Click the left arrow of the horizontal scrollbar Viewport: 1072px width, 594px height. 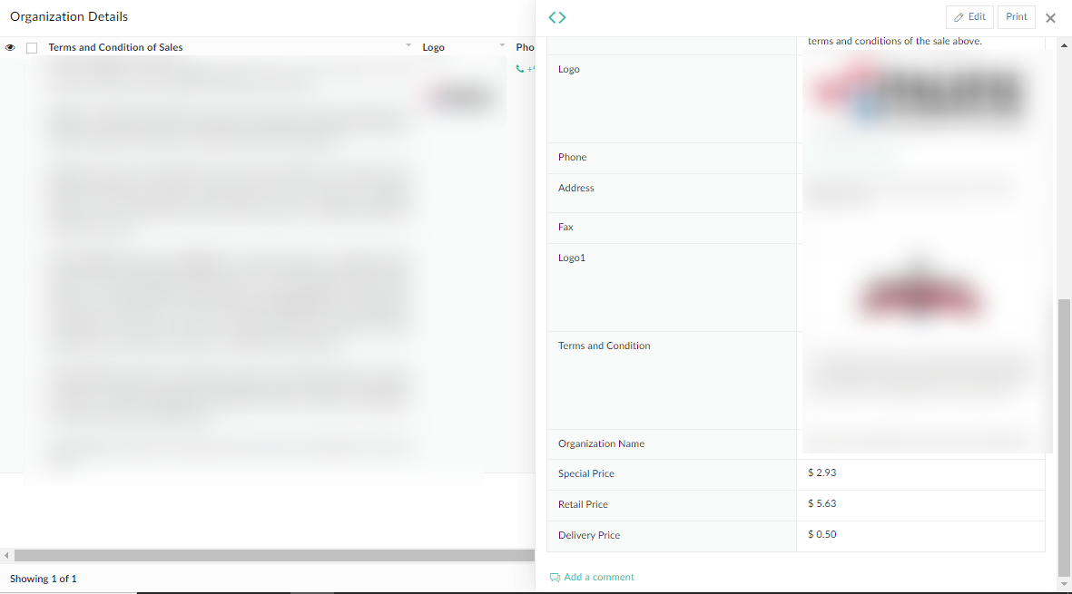click(6, 554)
